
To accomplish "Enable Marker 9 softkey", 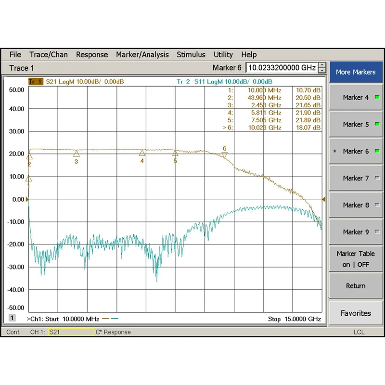I will pyautogui.click(x=356, y=232).
